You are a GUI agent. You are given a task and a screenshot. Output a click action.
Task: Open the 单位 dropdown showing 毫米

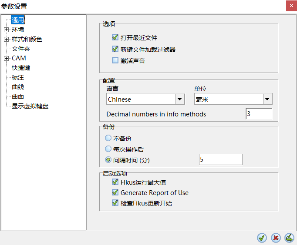[233, 99]
